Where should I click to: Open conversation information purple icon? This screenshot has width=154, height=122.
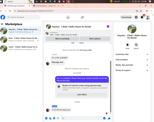pos(108,26)
